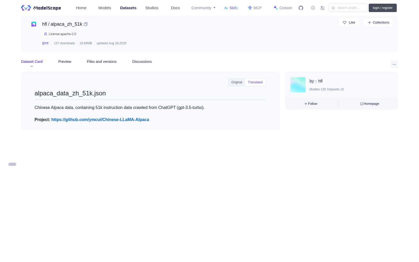Open the GitHub icon link

(x=301, y=8)
